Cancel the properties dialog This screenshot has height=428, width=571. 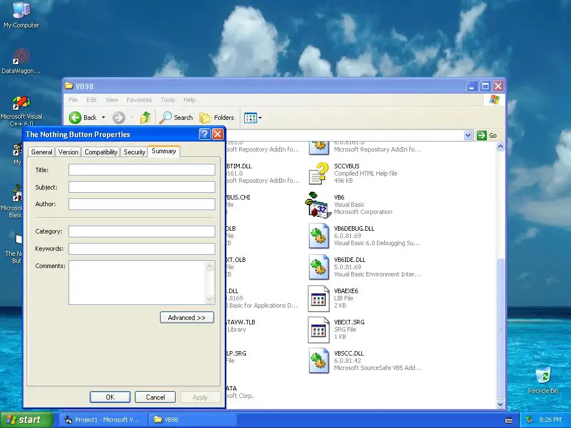(155, 397)
